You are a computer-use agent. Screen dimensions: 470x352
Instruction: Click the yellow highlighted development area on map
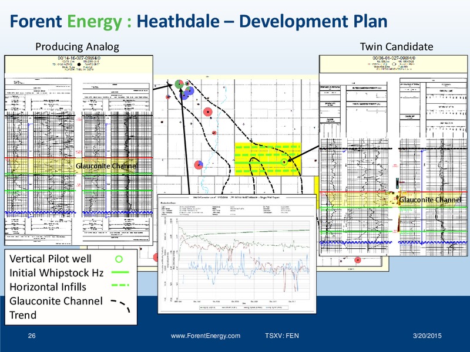(268, 159)
